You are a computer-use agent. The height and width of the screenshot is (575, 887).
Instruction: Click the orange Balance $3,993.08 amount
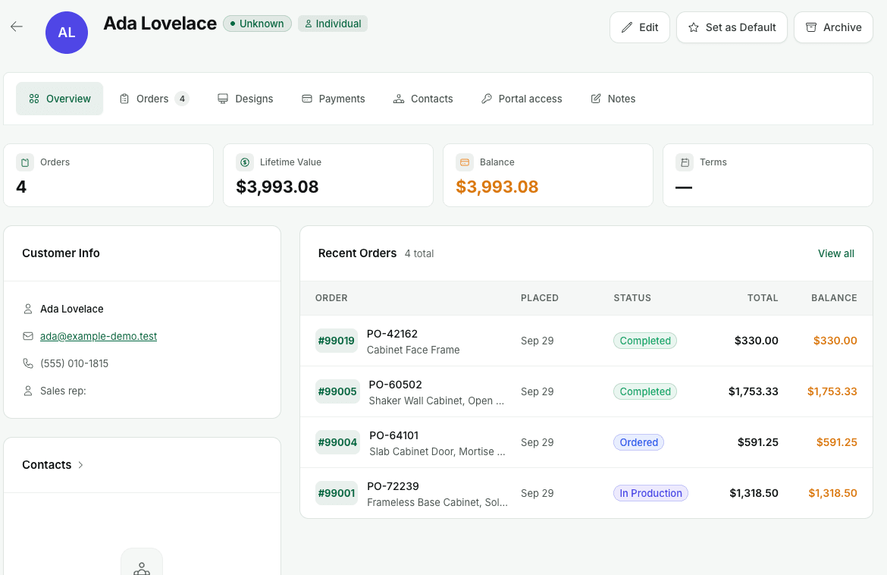point(497,187)
